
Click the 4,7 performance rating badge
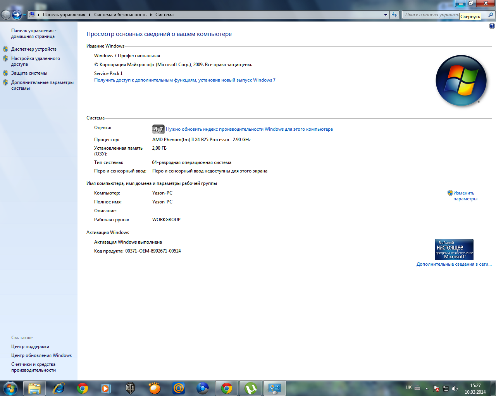click(x=158, y=129)
